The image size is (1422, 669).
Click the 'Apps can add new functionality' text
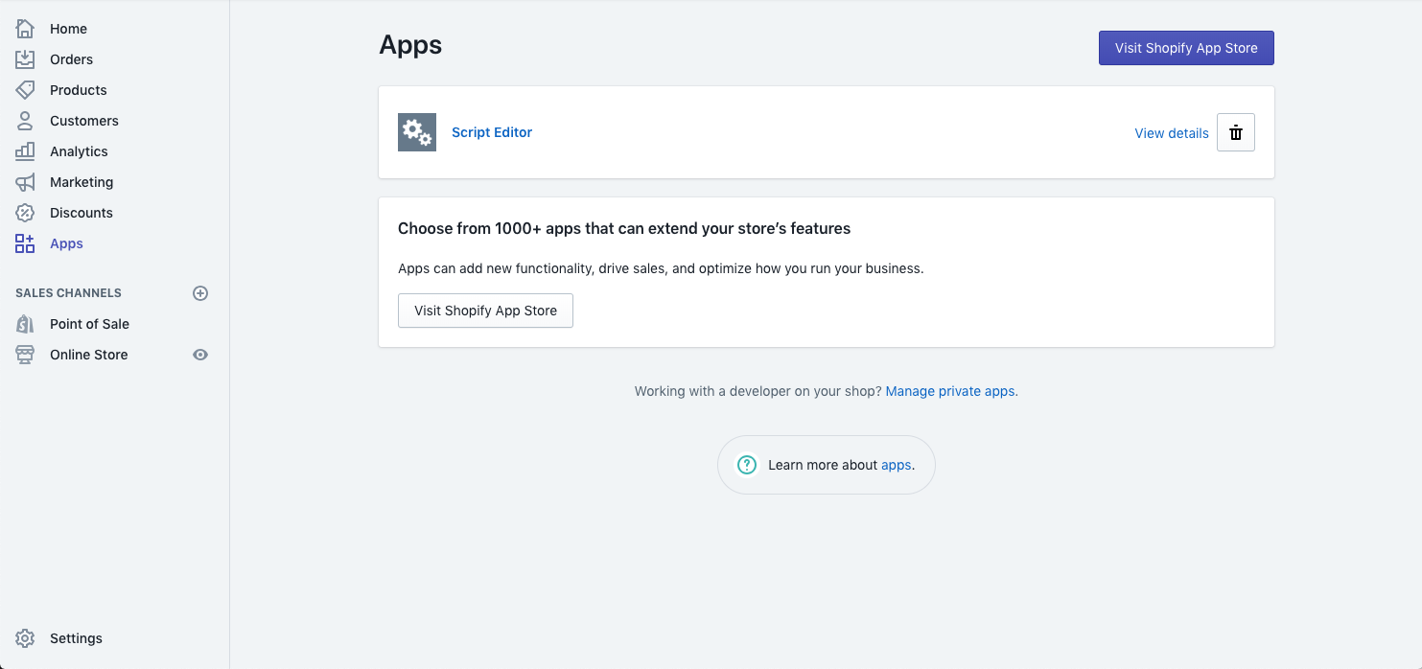(661, 268)
